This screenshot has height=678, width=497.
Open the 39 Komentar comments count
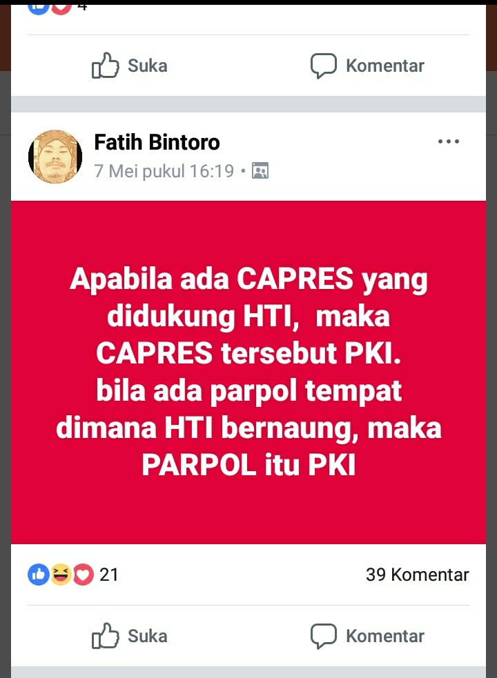point(418,575)
